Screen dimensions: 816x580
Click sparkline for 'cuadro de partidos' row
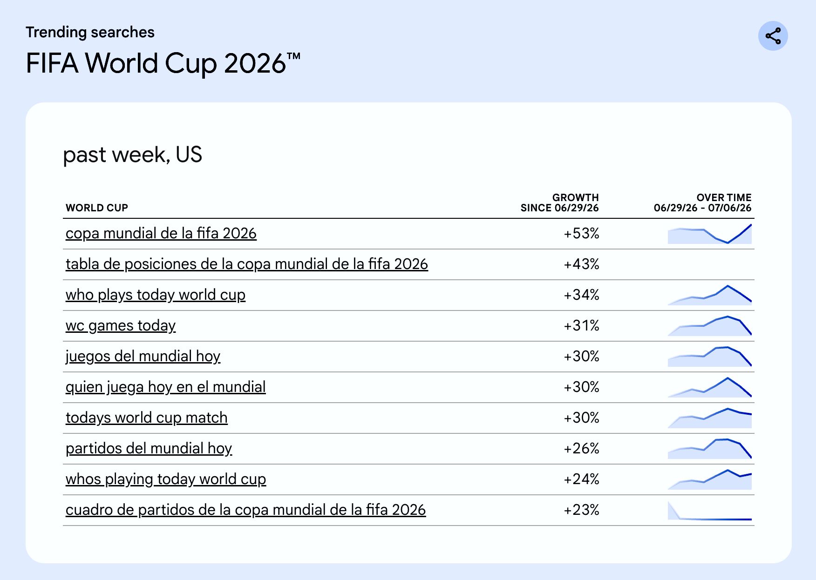click(710, 511)
